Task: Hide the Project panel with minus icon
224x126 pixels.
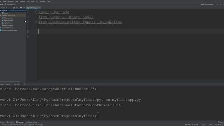Action: (x=24, y=8)
